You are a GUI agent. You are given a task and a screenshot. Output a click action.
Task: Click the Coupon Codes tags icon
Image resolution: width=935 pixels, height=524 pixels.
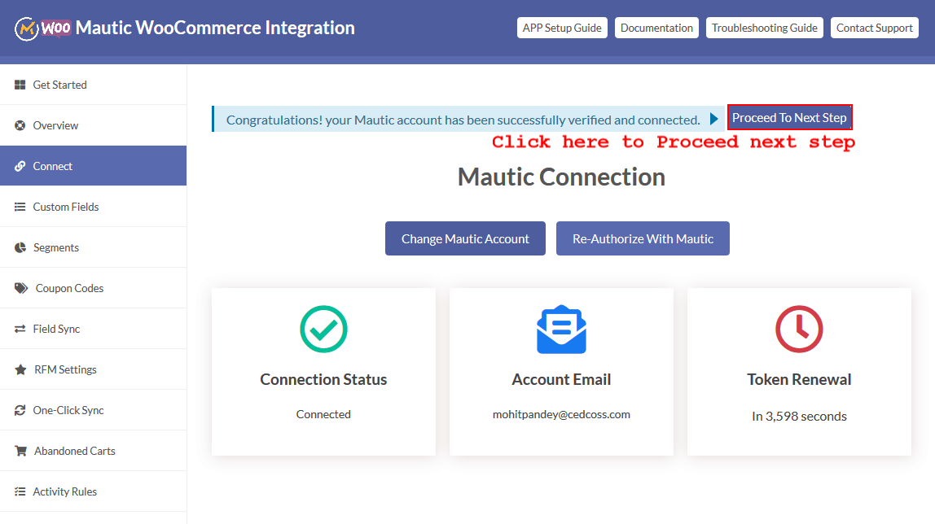(x=21, y=288)
